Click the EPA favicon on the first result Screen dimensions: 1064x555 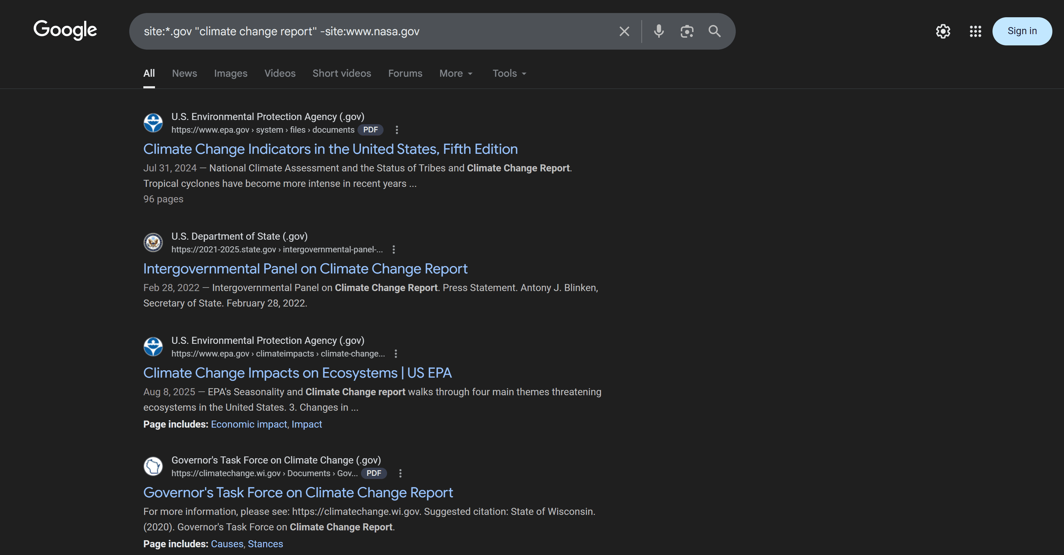(x=153, y=122)
